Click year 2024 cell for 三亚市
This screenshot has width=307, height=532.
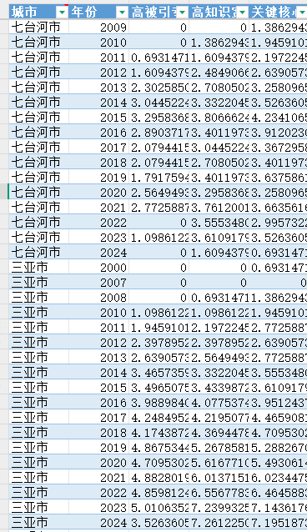point(98,520)
